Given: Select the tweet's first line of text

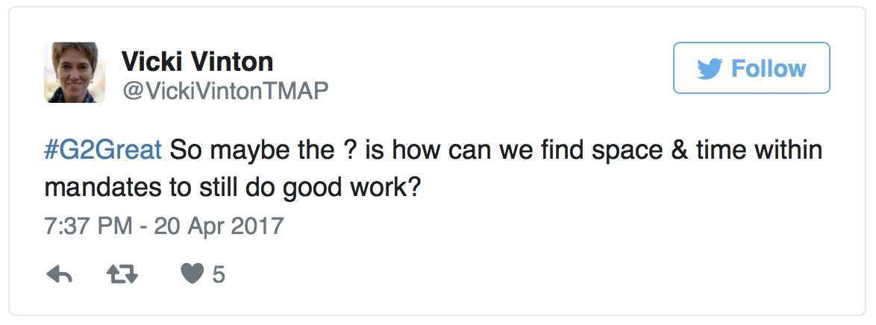Looking at the screenshot, I should pyautogui.click(x=434, y=151).
